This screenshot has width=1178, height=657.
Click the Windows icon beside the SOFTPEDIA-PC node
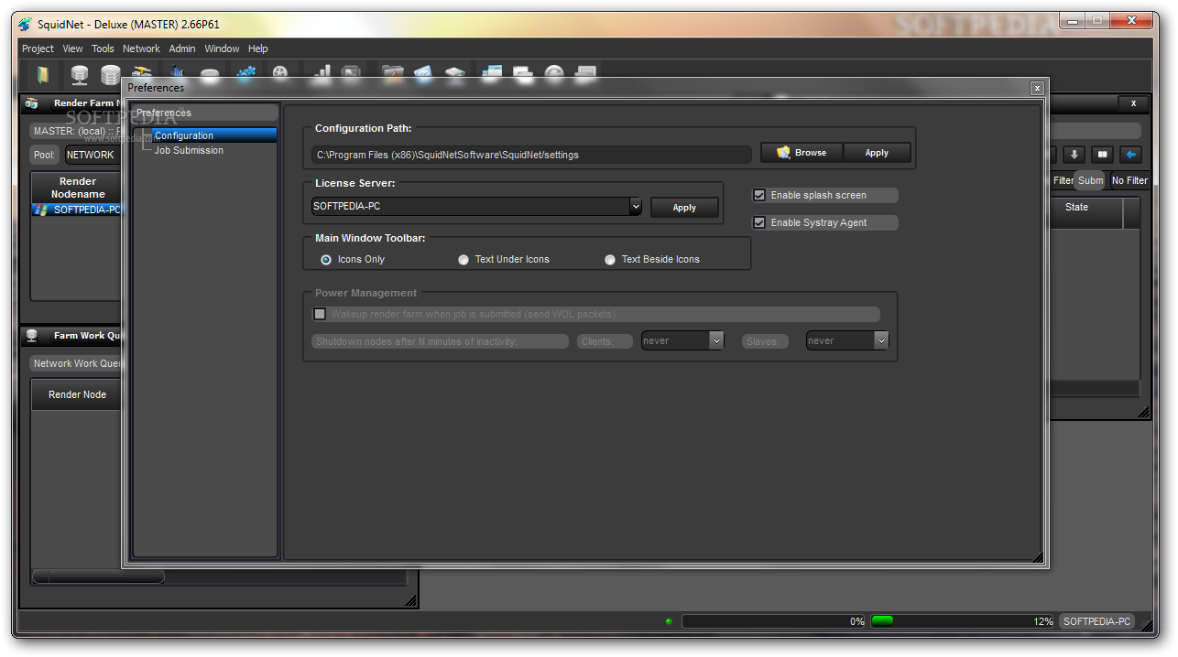click(x=41, y=210)
